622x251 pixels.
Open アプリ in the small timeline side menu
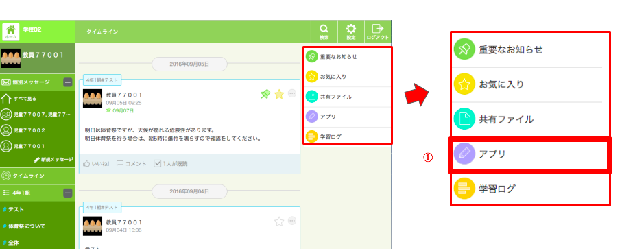pyautogui.click(x=348, y=117)
